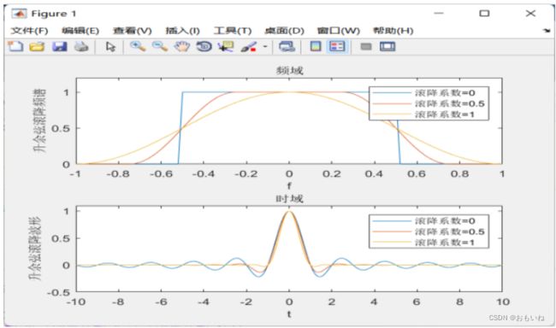556x328 pixels.
Task: Click 滚降系数=0.5 in the bottom legend
Action: click(x=450, y=231)
